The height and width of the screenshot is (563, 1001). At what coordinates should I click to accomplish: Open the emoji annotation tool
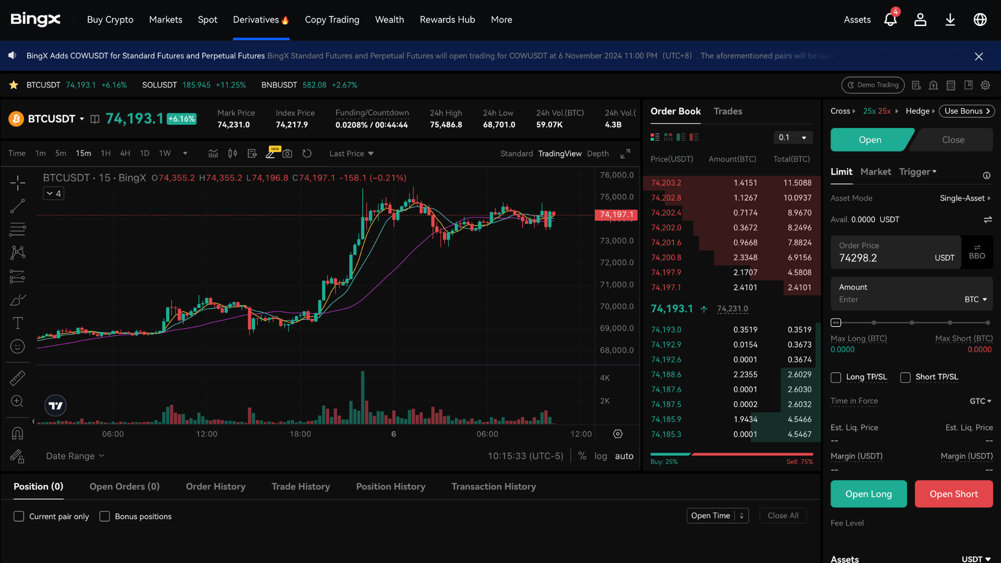click(17, 346)
